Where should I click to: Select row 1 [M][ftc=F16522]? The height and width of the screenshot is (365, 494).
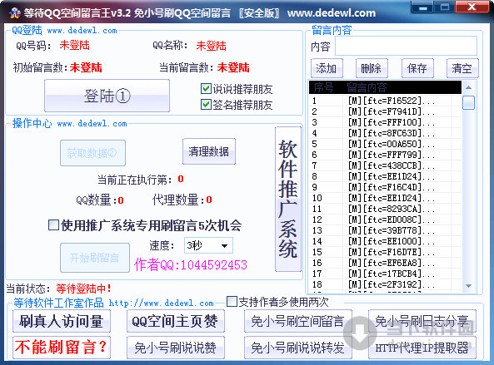pyautogui.click(x=385, y=101)
